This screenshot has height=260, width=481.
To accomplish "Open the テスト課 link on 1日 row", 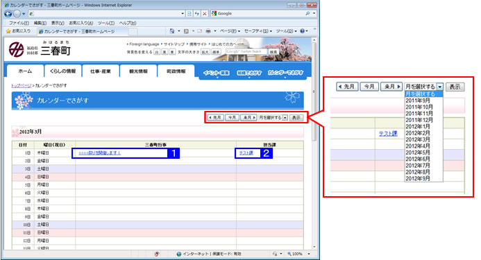I will click(246, 153).
